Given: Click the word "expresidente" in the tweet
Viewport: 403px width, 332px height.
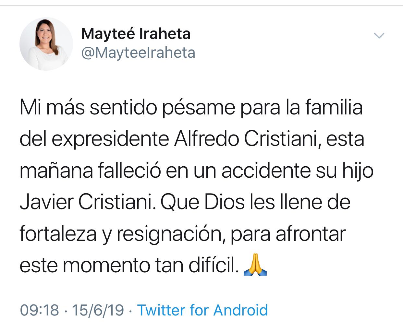Looking at the screenshot, I should point(110,139).
